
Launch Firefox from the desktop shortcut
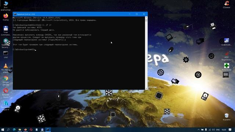point(6,17)
